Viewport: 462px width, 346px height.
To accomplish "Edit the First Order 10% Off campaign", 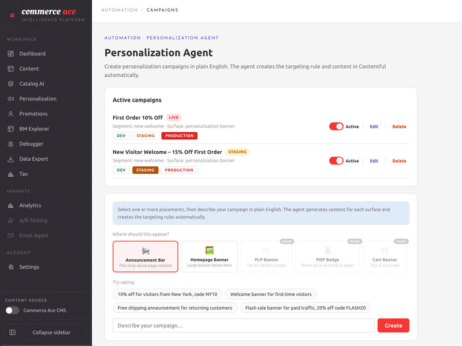I will [x=374, y=127].
